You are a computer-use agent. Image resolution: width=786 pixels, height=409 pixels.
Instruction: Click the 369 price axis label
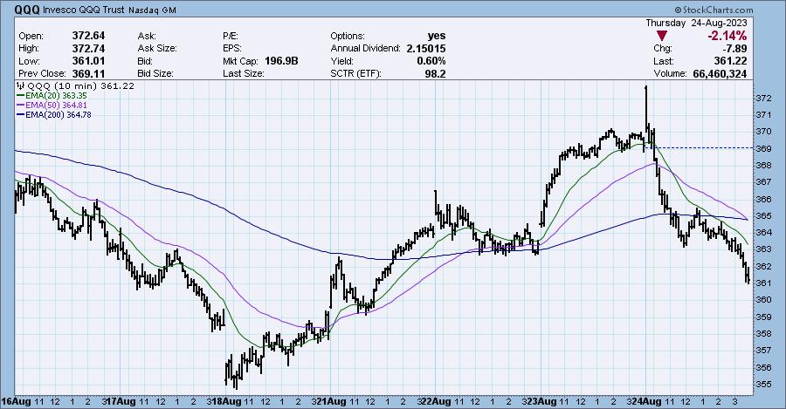pos(763,148)
